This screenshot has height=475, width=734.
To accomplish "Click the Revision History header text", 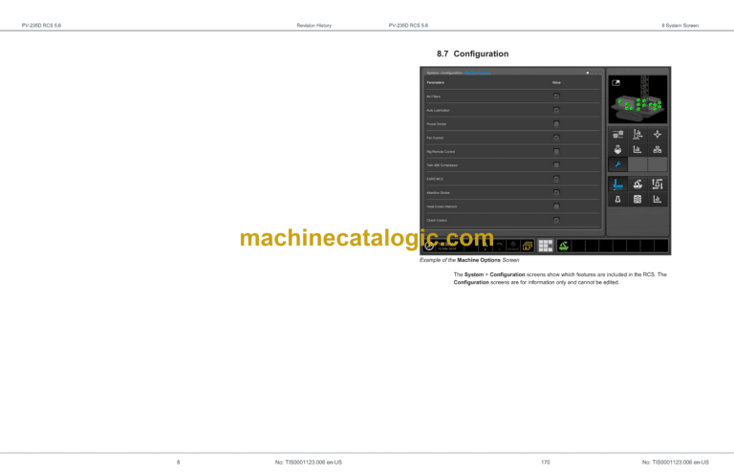I will (x=314, y=26).
